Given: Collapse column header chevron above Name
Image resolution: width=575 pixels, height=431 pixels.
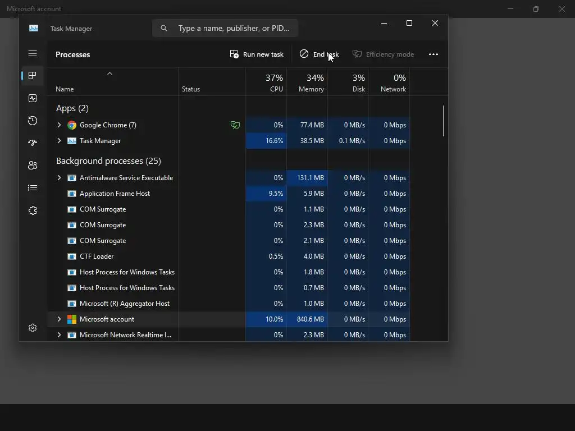Looking at the screenshot, I should coord(109,74).
